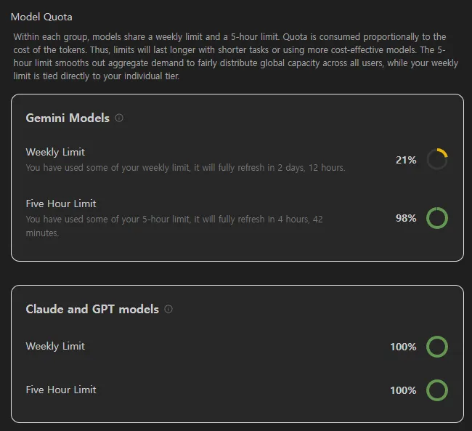This screenshot has height=431, width=472.
Task: Click the quota description paragraph
Action: pos(235,57)
